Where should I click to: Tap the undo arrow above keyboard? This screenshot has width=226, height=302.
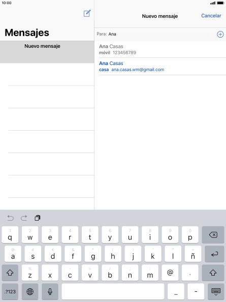click(10, 218)
